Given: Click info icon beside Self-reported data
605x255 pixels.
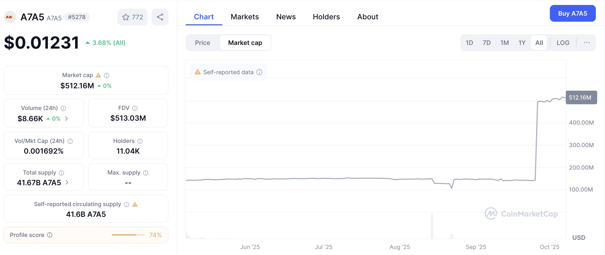Looking at the screenshot, I should 259,72.
